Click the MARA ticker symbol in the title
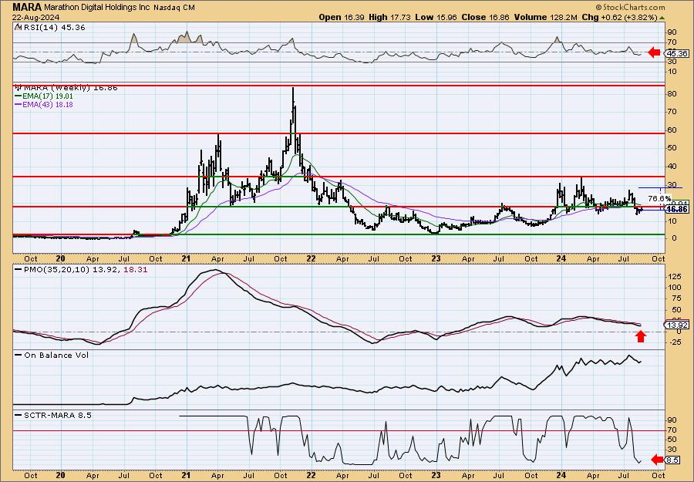This screenshot has height=482, width=694. click(x=28, y=7)
